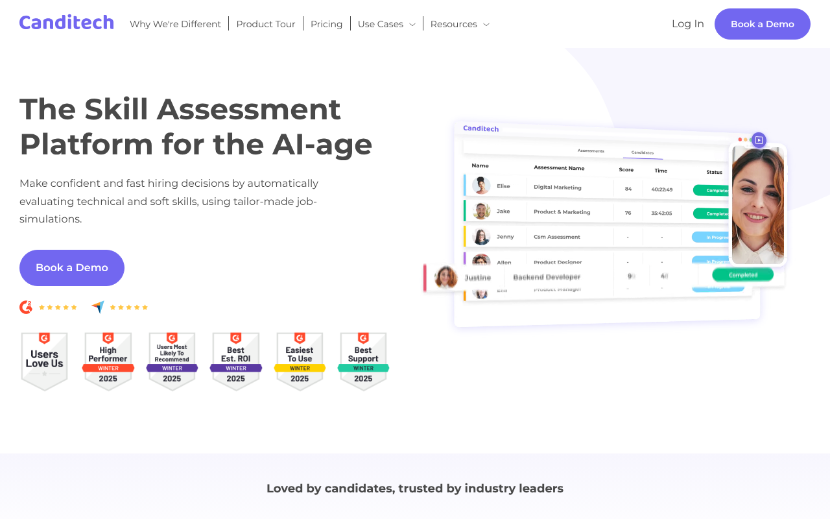Click Elise's avatar in the candidate list
Viewport: 830px width, 519px height.
(480, 186)
